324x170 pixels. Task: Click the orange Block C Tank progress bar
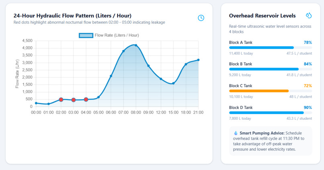pos(270,91)
